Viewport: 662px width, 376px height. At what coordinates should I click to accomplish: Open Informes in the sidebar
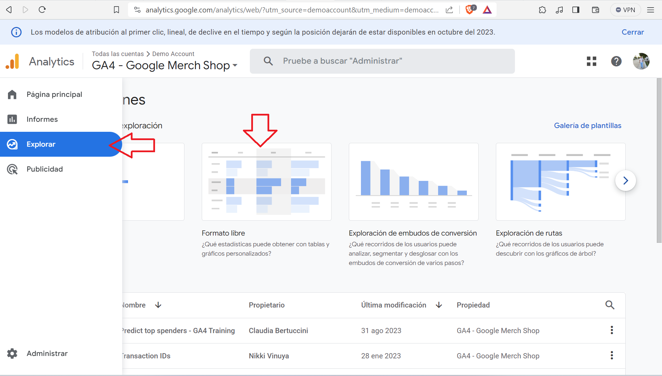point(42,119)
